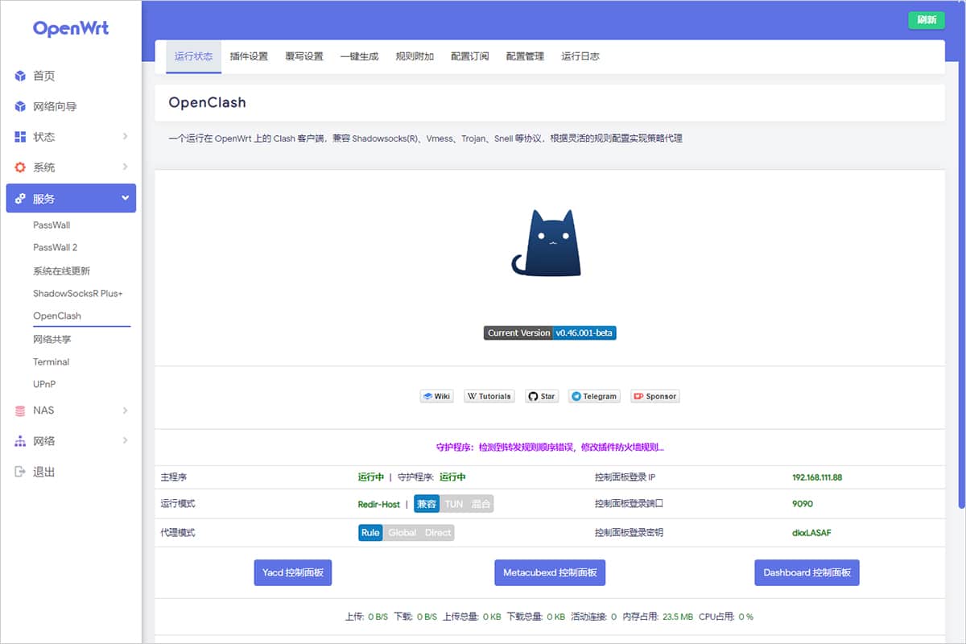The width and height of the screenshot is (966, 644).
Task: Expand the 网络 menu chevron
Action: coord(125,441)
